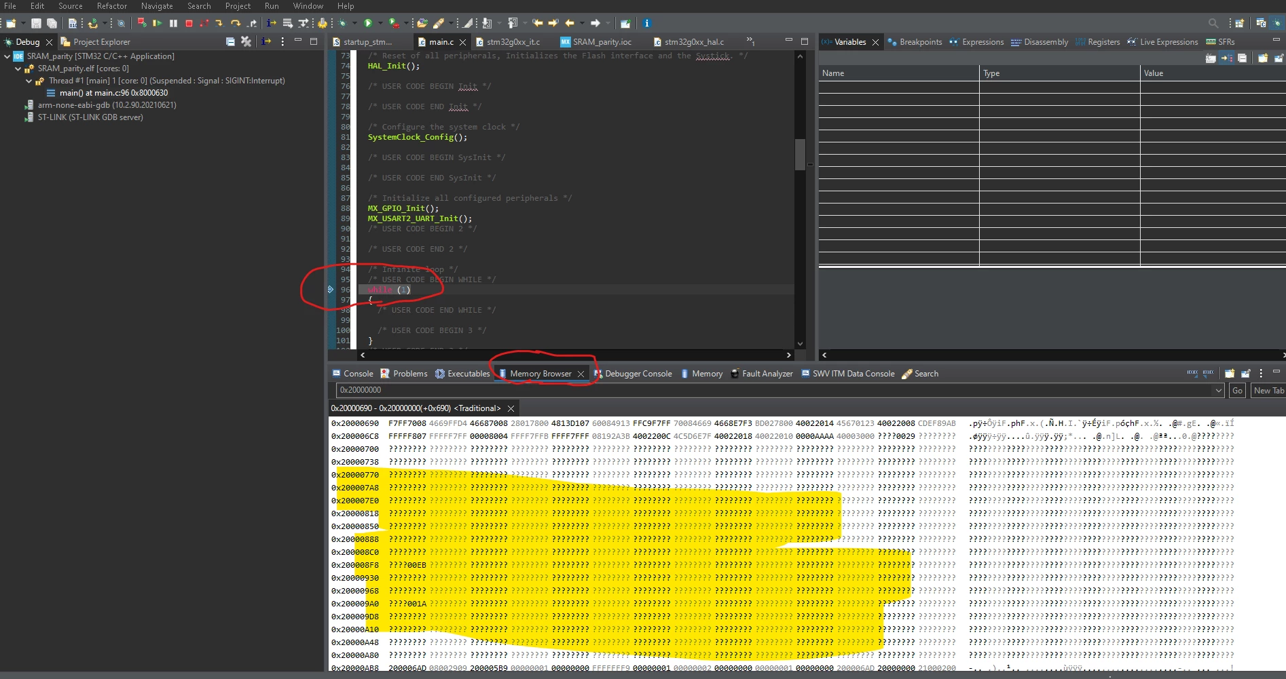Open the Fault Analyzer tab

click(761, 374)
